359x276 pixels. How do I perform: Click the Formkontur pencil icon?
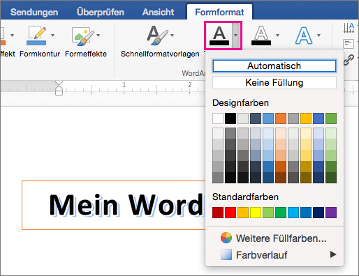coord(36,36)
